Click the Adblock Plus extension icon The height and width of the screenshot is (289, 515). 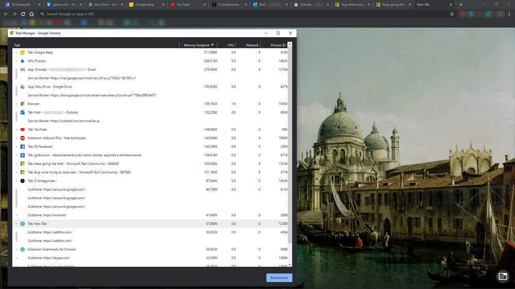click(22, 138)
